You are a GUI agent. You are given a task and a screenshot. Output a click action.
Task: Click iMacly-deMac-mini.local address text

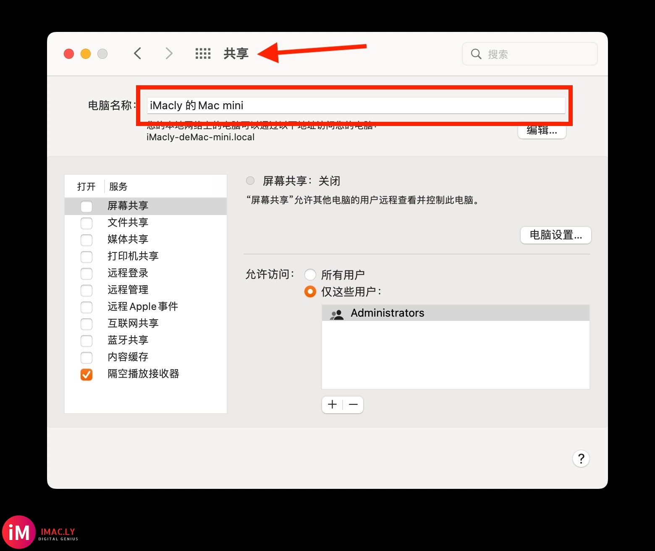201,137
